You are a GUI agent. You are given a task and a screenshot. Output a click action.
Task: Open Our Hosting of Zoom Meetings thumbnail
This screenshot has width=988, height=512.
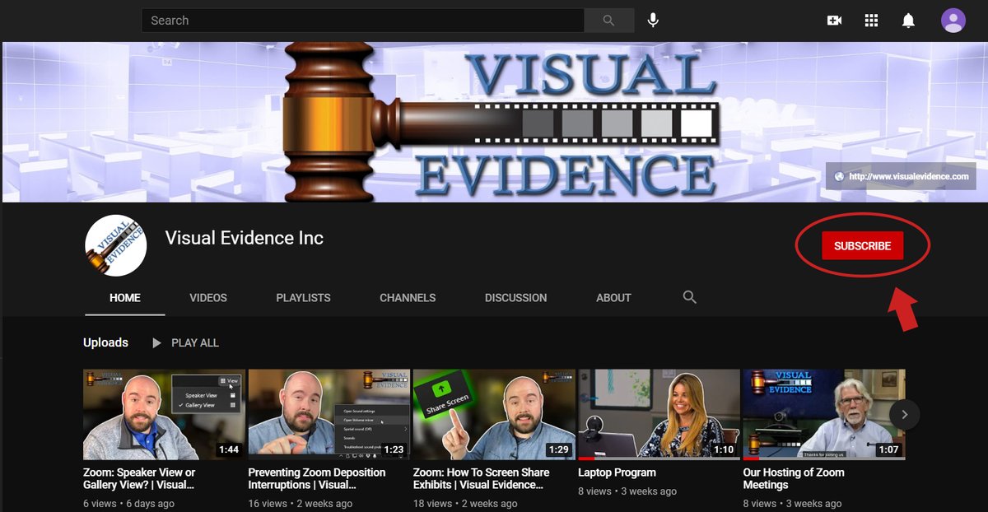coord(824,414)
